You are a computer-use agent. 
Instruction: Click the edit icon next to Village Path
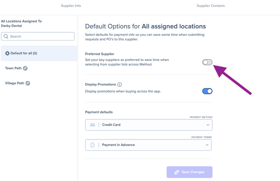(28, 83)
